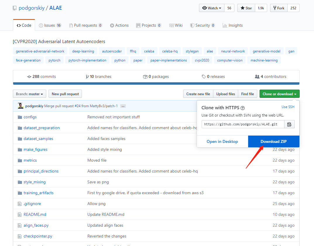Click Open in Desktop
Screen dimensions: 314x246
pos(222,141)
